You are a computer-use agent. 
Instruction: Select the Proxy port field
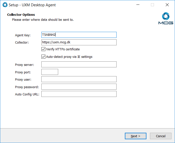[50, 72]
